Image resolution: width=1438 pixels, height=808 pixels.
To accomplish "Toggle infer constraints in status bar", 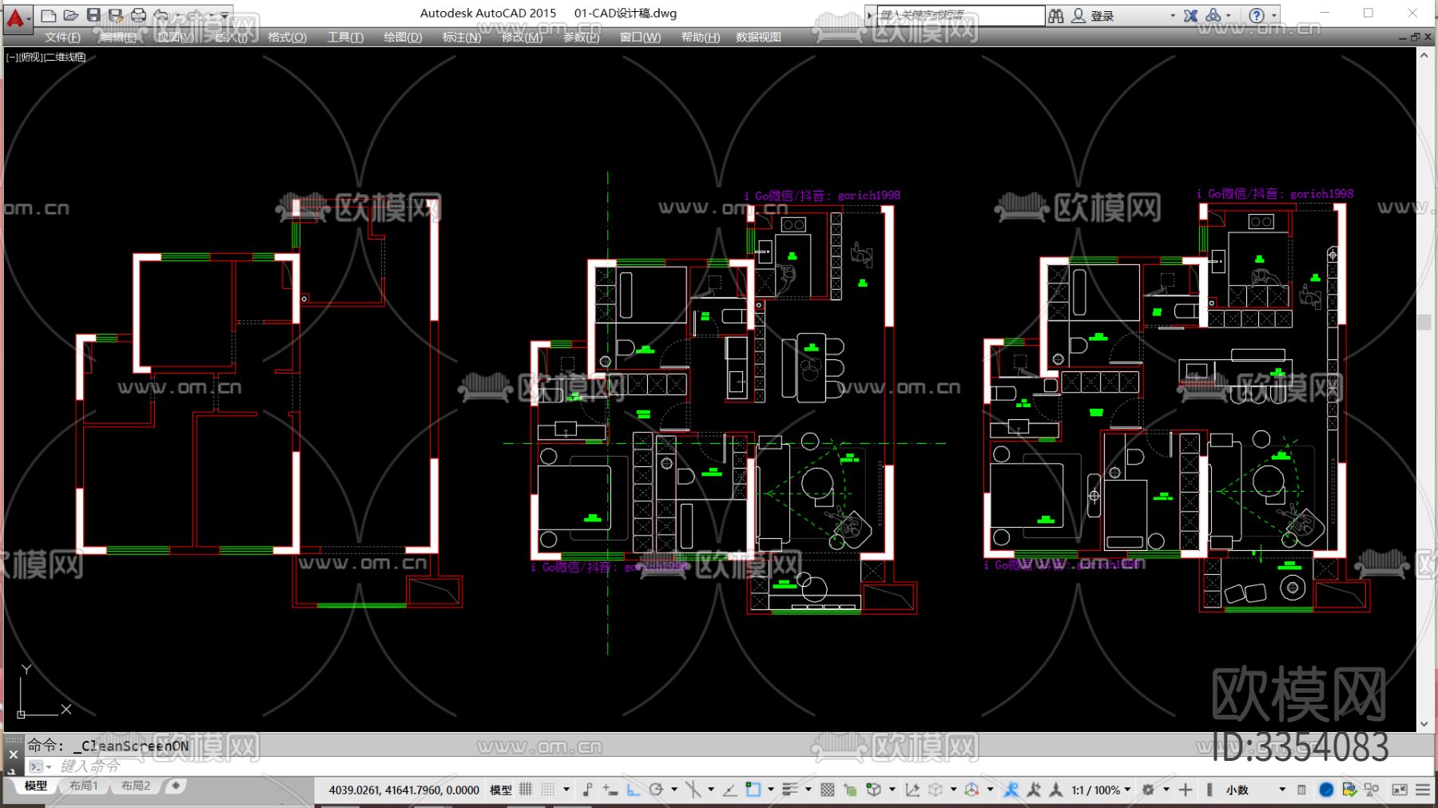I will 587,790.
